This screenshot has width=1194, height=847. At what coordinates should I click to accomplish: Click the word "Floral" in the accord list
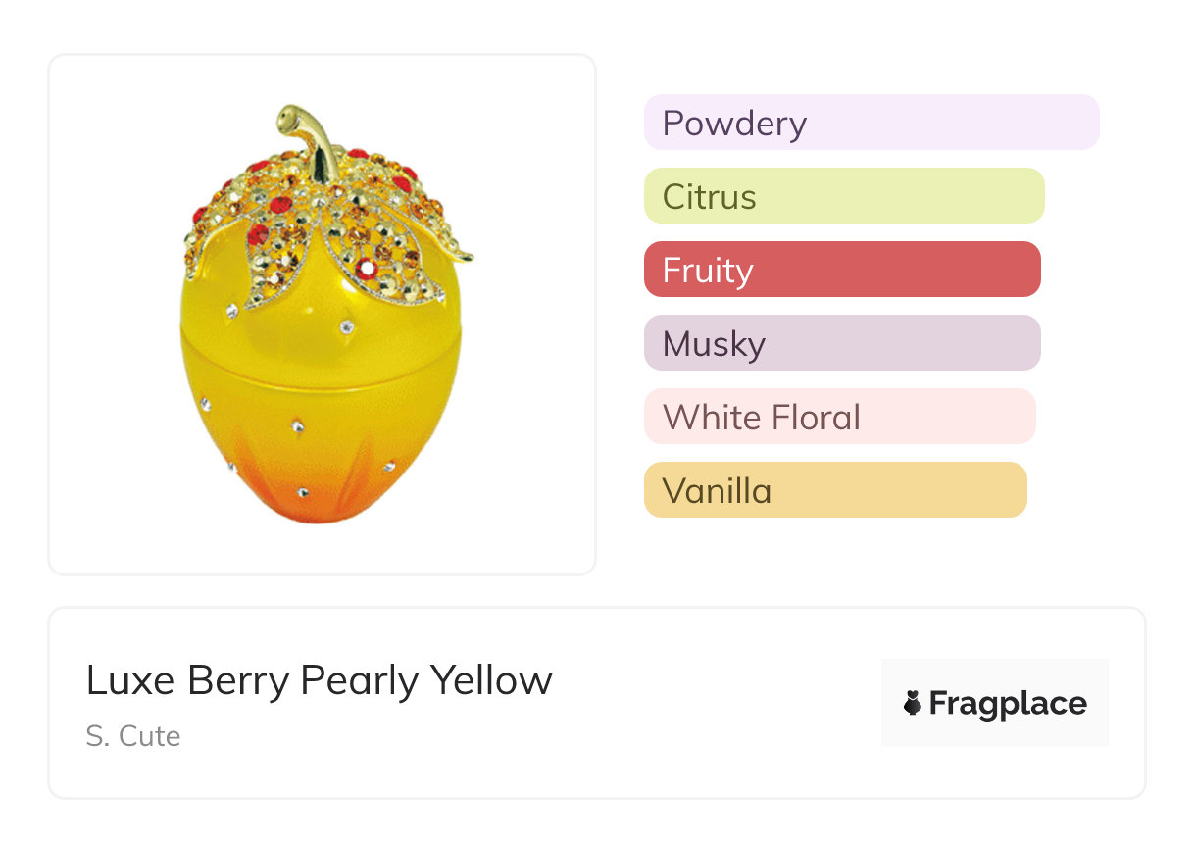pyautogui.click(x=813, y=418)
